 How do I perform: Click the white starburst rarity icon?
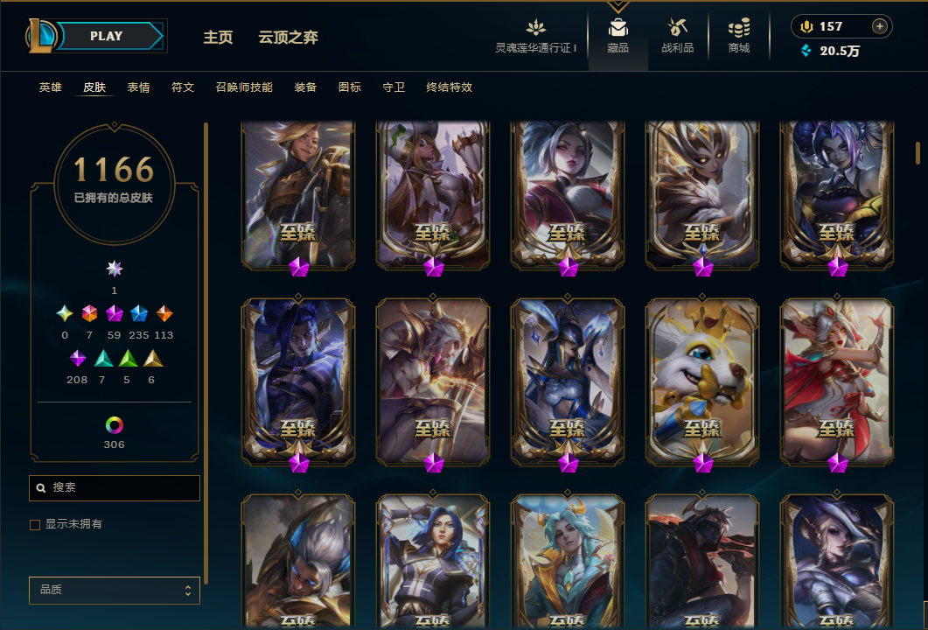115,269
